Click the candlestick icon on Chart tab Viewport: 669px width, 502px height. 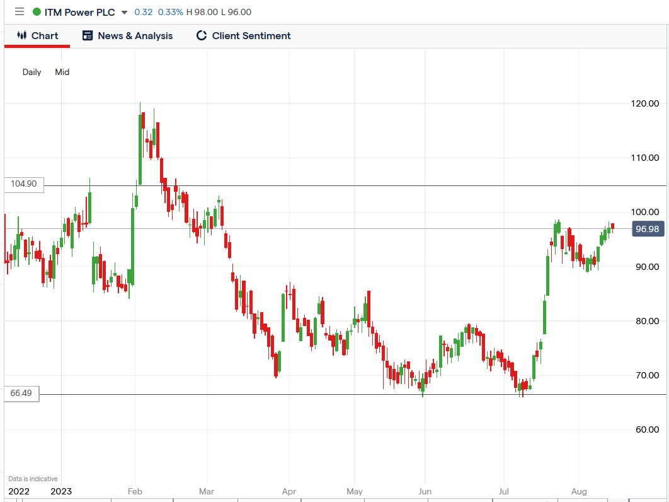coord(22,35)
